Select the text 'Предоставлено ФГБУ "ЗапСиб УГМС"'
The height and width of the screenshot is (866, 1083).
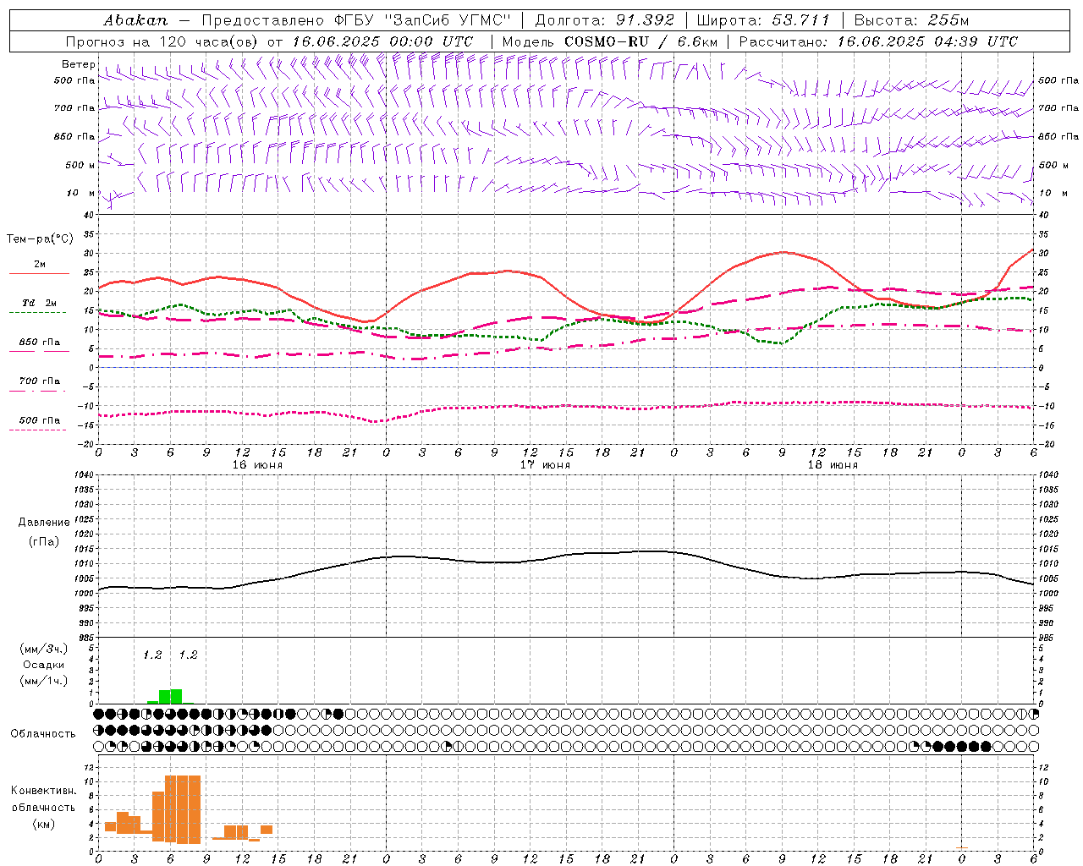pos(356,20)
